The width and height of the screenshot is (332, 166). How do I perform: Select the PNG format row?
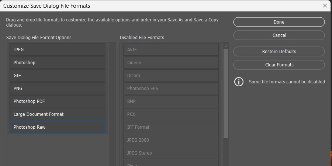pos(57,88)
